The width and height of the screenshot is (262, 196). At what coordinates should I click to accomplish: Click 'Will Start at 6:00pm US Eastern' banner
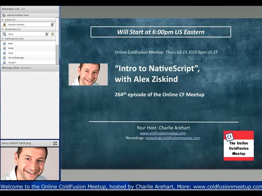click(161, 32)
